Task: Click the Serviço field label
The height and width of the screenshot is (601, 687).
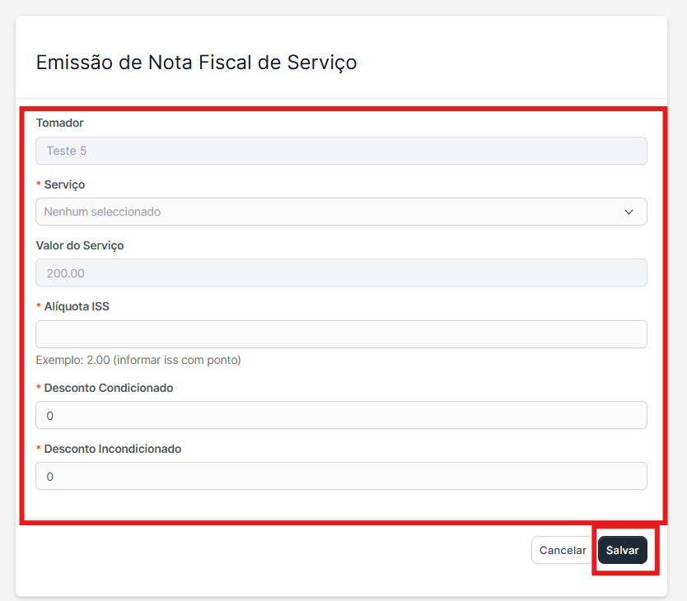Action: [x=64, y=184]
